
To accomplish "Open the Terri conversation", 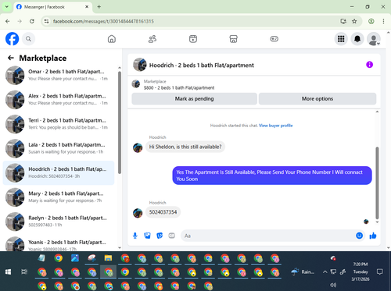I will (x=59, y=124).
